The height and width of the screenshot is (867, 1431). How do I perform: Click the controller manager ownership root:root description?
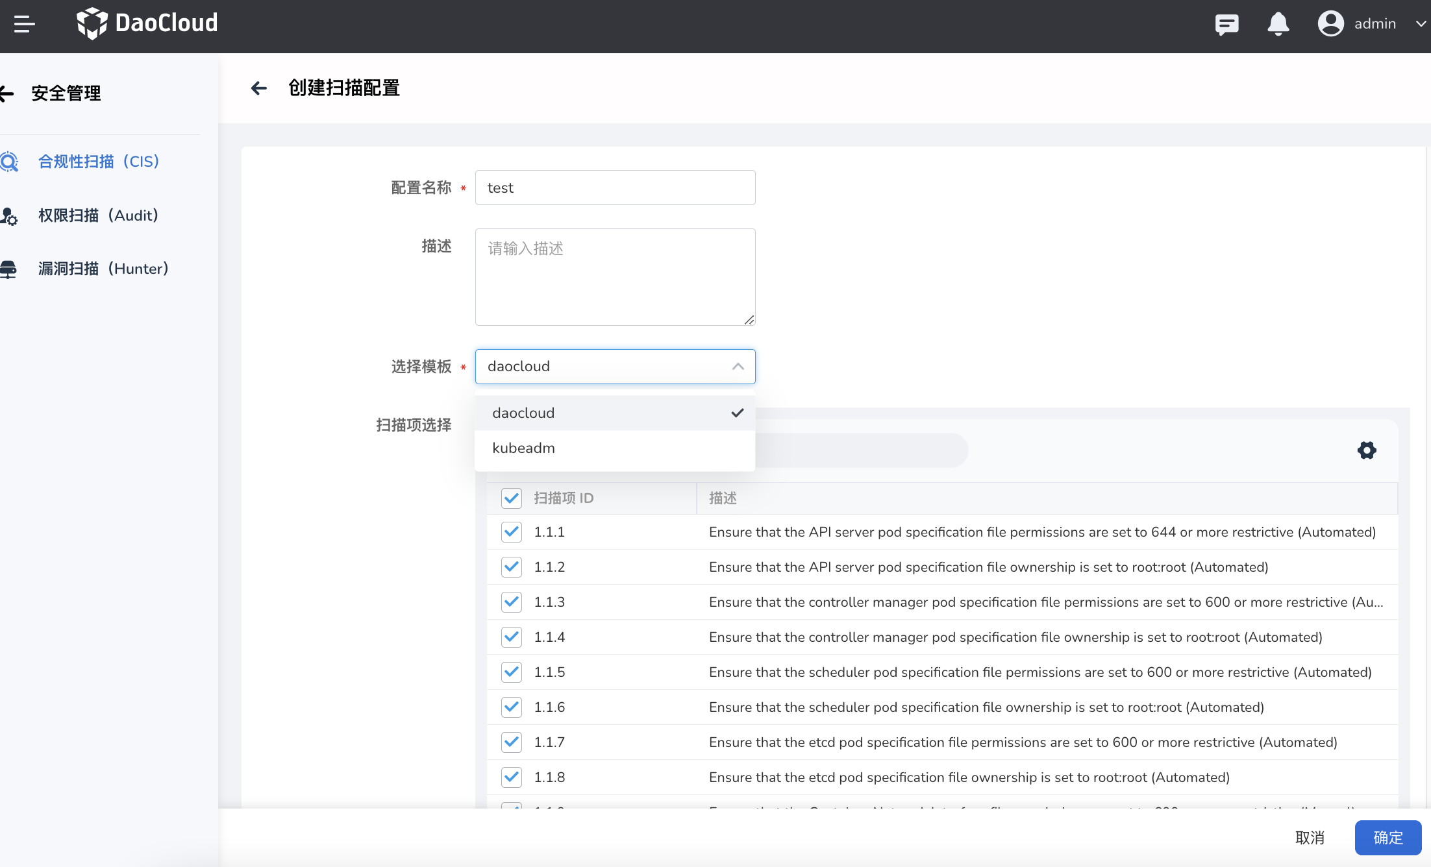point(1015,637)
